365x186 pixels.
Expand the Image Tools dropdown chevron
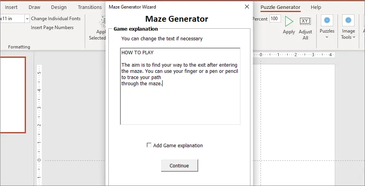[x=354, y=37]
